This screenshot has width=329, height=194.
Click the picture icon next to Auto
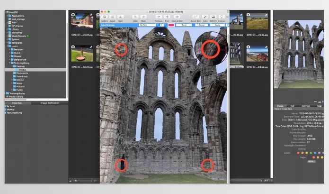coord(213,17)
